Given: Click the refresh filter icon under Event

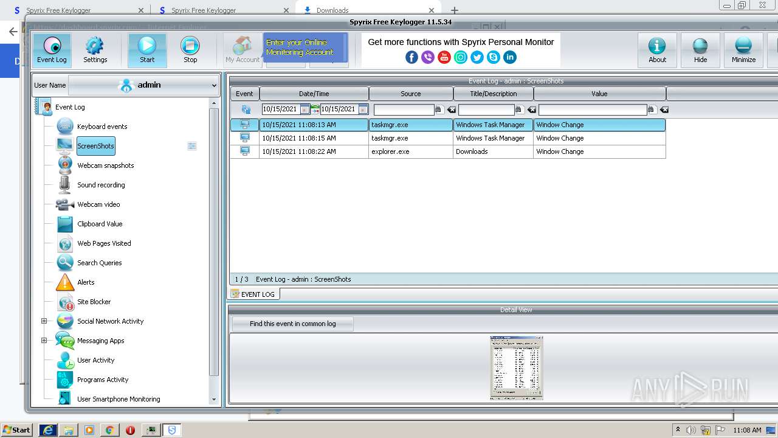Looking at the screenshot, I should point(246,109).
